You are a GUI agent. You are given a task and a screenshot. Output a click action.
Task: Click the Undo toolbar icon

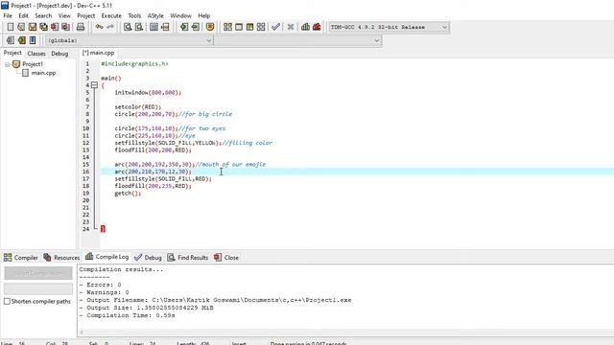point(100,27)
